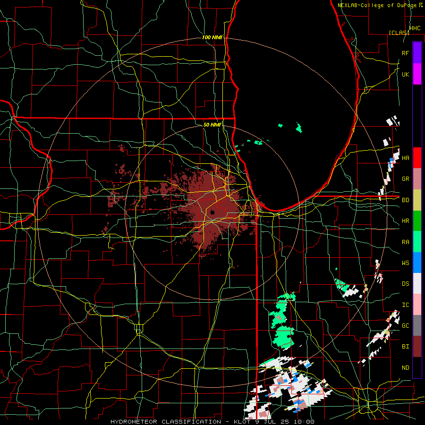Click the purple RF legend color swatch
The width and height of the screenshot is (425, 425).
pyautogui.click(x=417, y=52)
